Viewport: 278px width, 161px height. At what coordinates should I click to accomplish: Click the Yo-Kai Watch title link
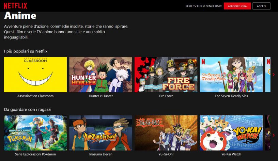231,154
